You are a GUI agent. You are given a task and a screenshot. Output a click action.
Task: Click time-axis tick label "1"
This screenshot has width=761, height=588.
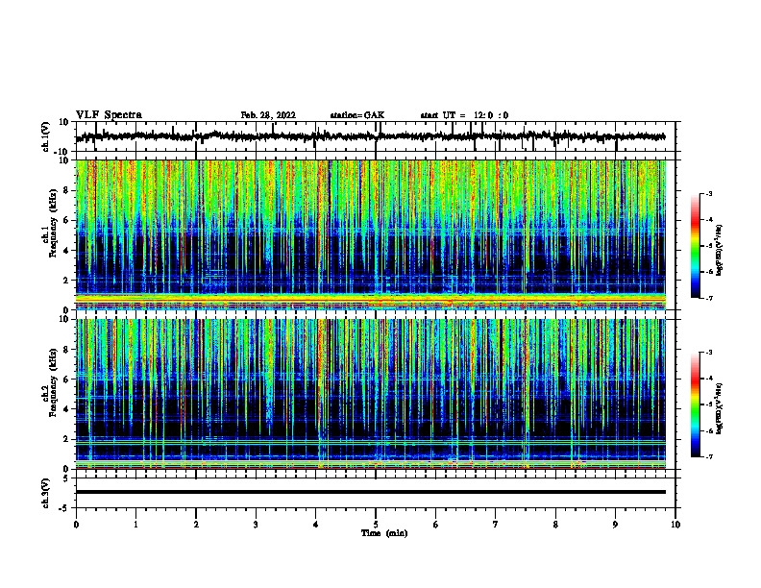135,525
